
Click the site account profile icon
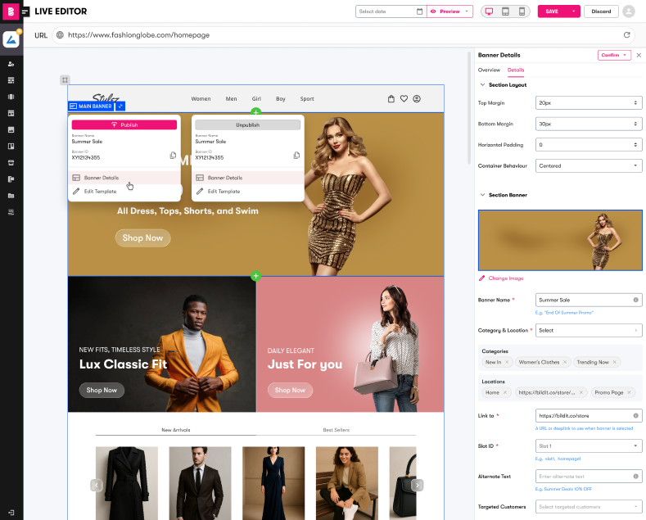417,99
